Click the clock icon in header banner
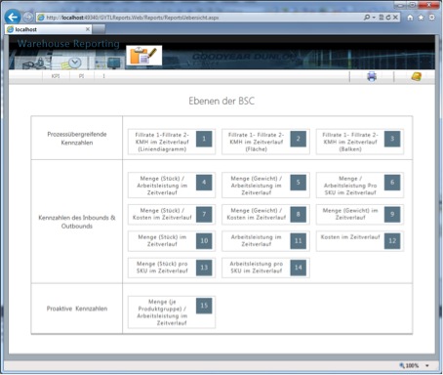This screenshot has width=443, height=375. pos(74,62)
